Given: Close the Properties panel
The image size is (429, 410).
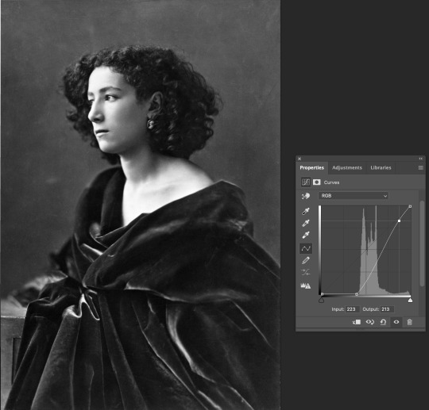Looking at the screenshot, I should coord(300,159).
